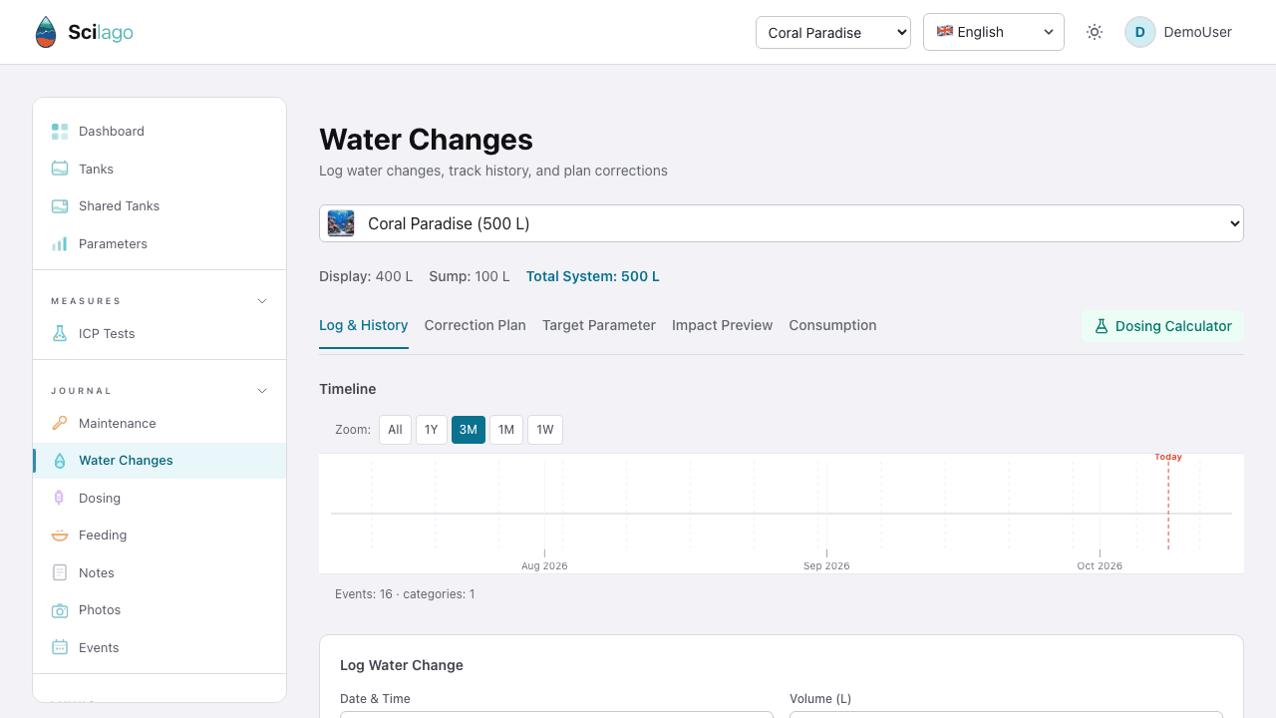The image size is (1276, 718).
Task: Click the Sump: 100 L value
Action: [470, 276]
